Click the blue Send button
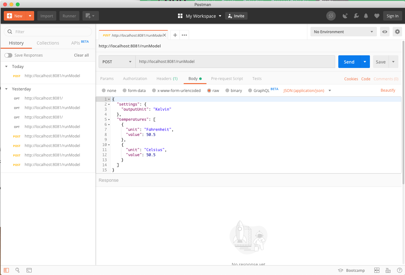405x275 pixels. coord(349,62)
